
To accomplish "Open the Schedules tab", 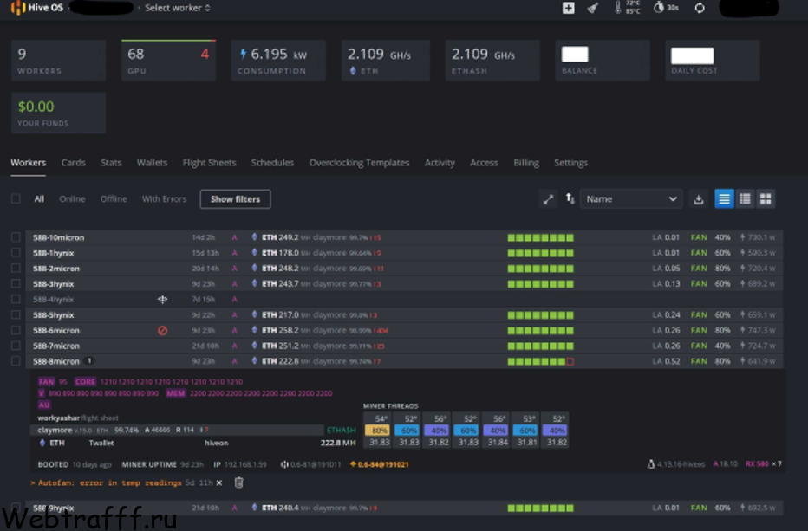I will pos(272,163).
